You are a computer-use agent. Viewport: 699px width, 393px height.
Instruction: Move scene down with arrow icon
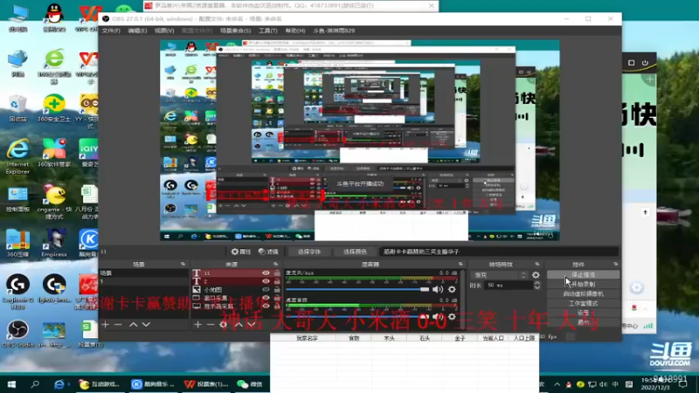(146, 325)
